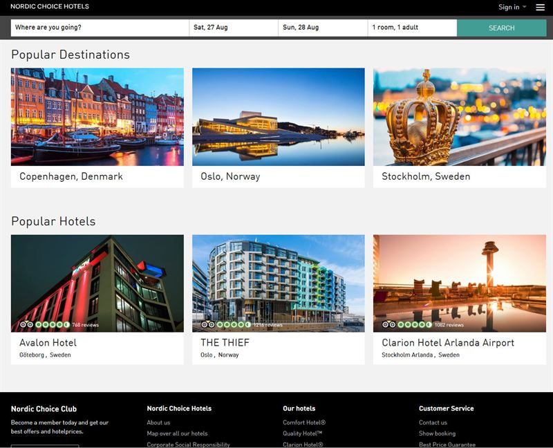Open the hamburger menu icon
This screenshot has height=448, width=553.
tap(540, 7)
